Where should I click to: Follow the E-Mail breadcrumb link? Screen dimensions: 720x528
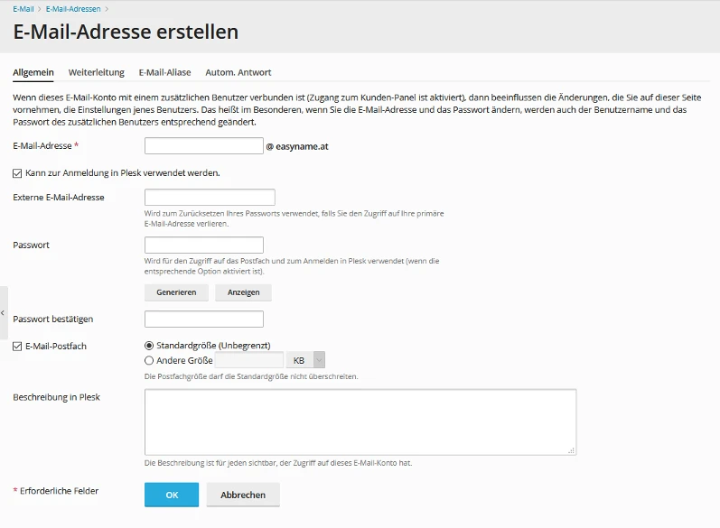23,9
